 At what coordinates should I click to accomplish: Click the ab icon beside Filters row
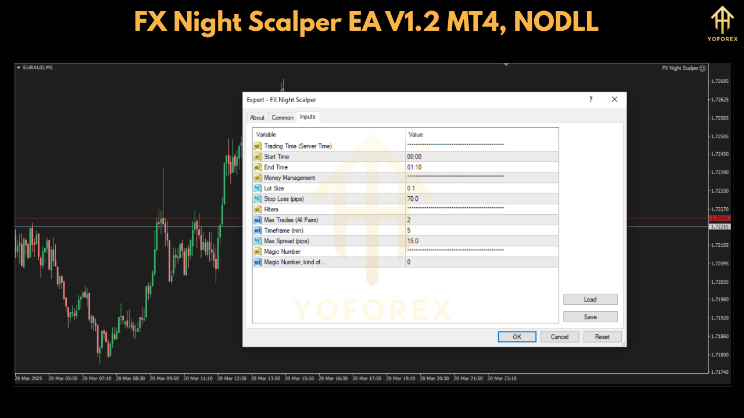point(257,209)
